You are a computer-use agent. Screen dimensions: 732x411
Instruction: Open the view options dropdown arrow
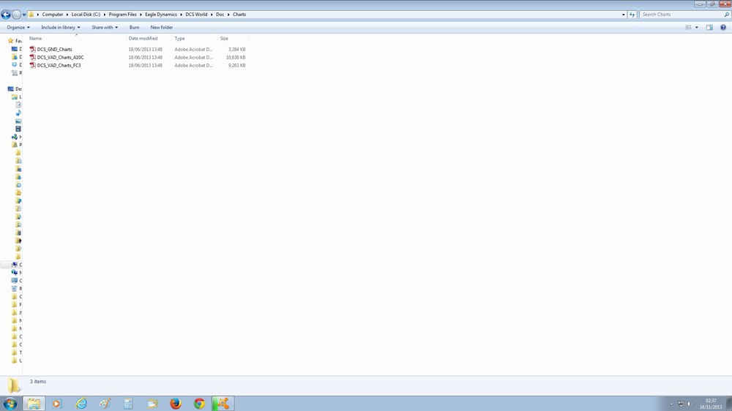697,28
